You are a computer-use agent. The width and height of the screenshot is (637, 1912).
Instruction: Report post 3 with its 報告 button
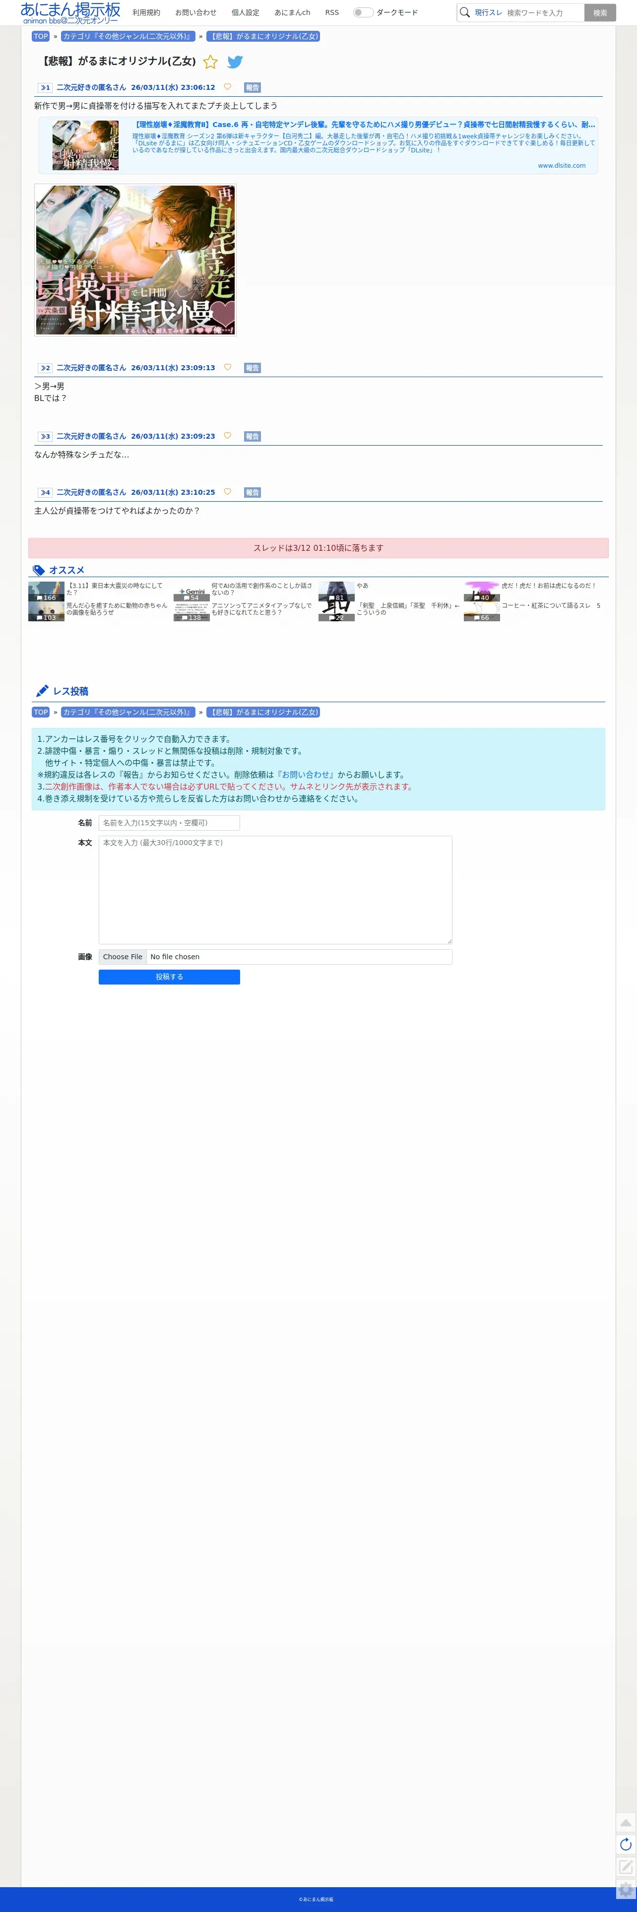[253, 436]
